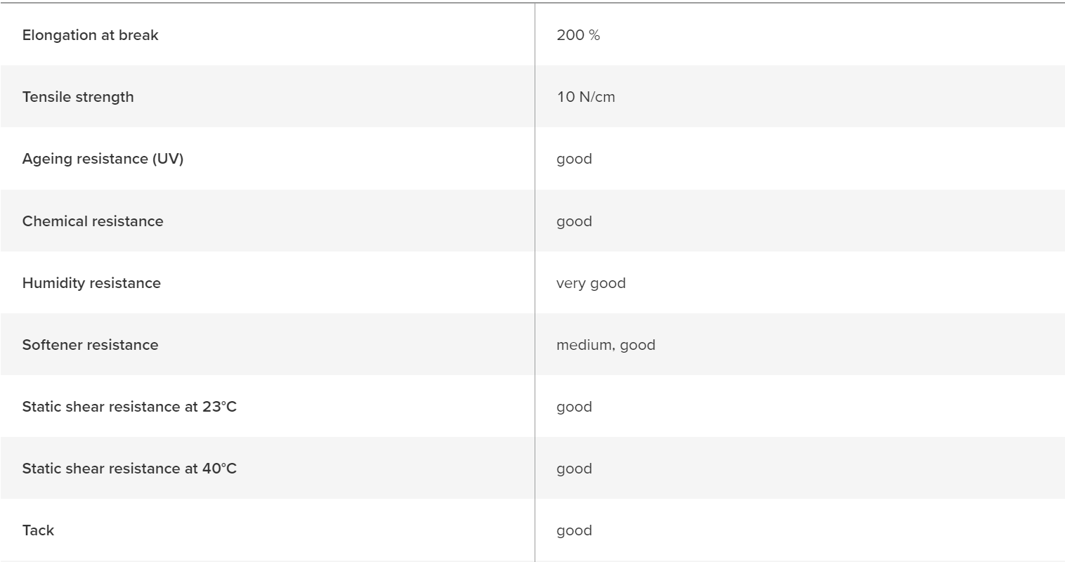Click the good value for Ageing resistance
This screenshot has height=562, width=1065.
point(574,159)
